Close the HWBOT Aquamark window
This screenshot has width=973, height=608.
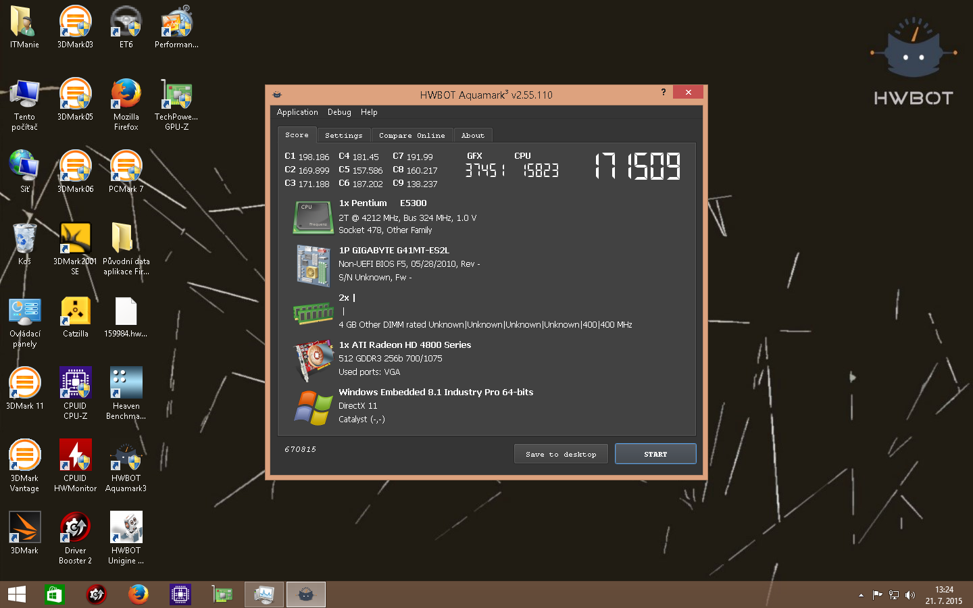[x=688, y=92]
